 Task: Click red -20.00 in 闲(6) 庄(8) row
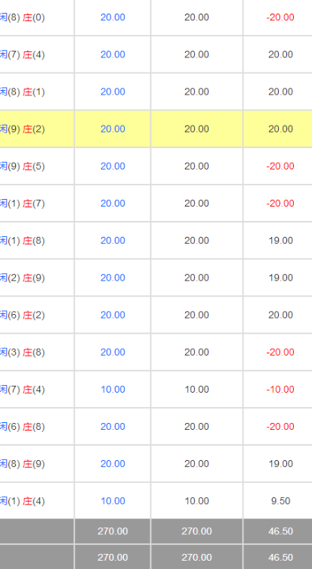(280, 427)
